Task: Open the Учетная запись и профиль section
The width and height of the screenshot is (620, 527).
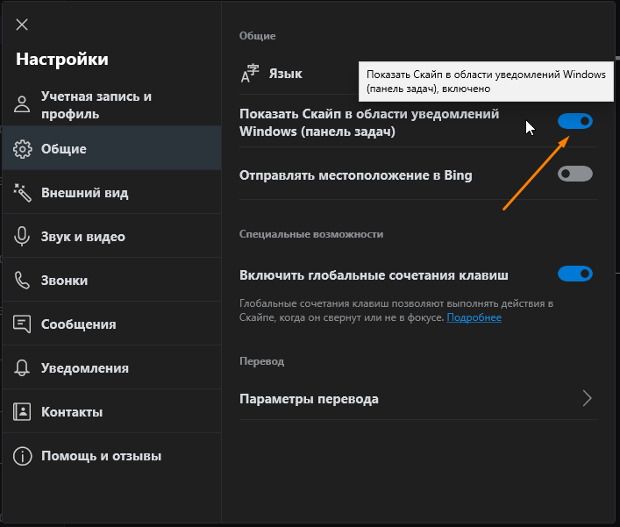Action: (112, 104)
